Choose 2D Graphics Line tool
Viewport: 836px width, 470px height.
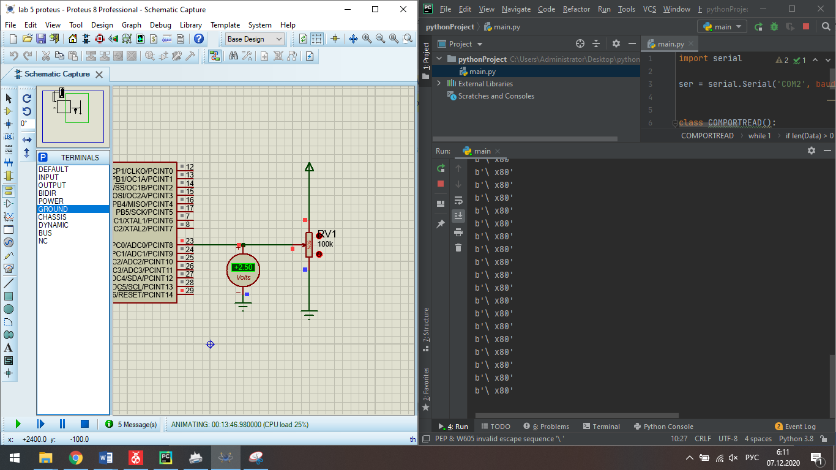[9, 283]
